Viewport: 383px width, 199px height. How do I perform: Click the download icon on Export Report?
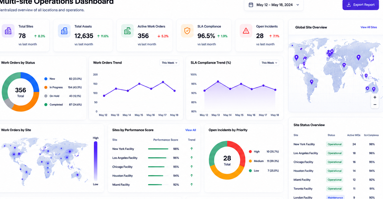point(349,5)
